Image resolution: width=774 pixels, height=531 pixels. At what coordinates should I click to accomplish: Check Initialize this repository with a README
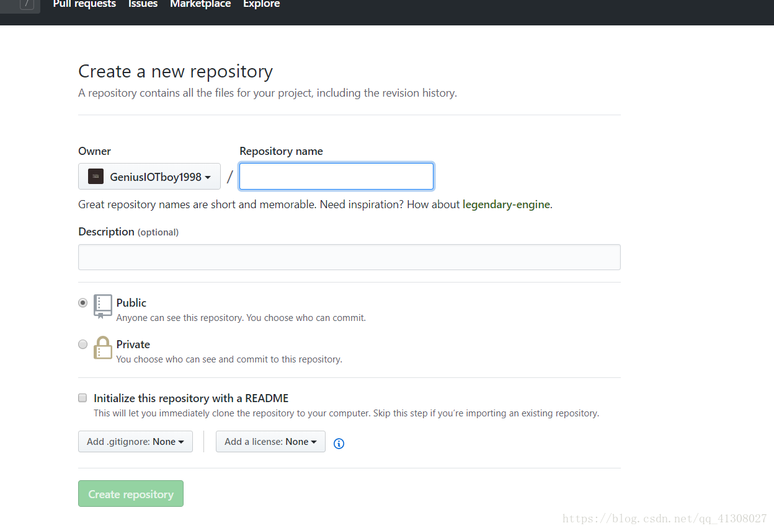coord(82,398)
